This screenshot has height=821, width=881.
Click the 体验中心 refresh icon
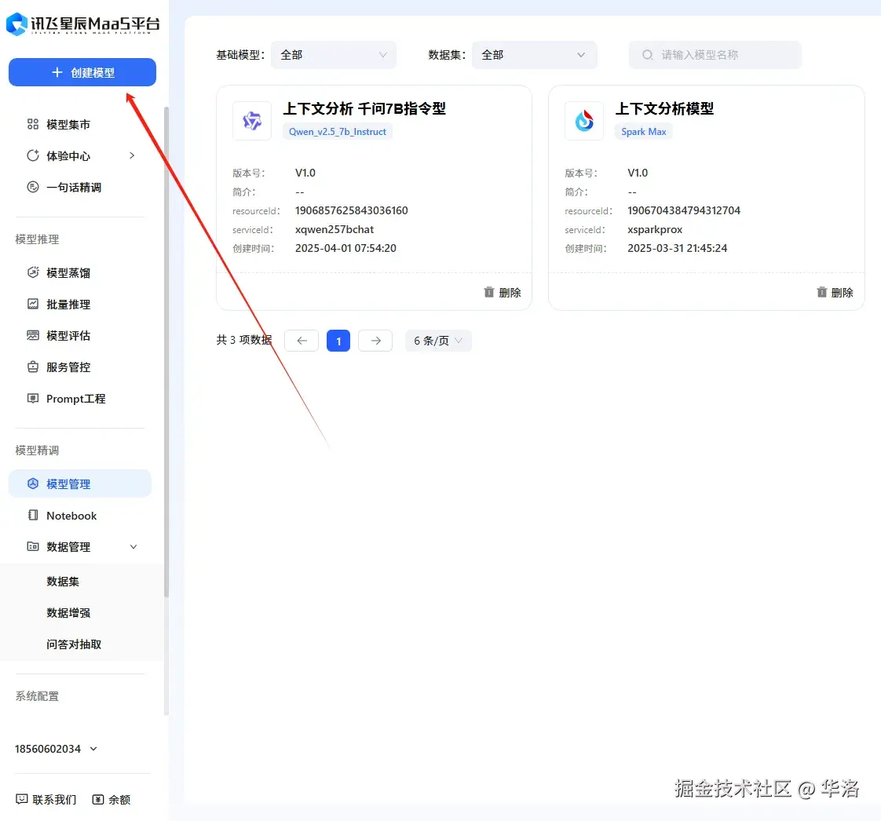click(x=33, y=155)
